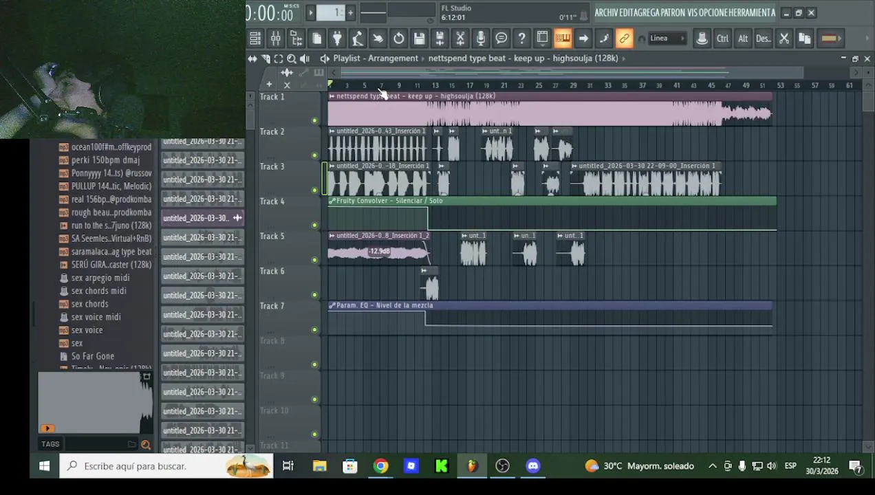Click pattern selector left arrow
875x495 pixels.
[310, 12]
